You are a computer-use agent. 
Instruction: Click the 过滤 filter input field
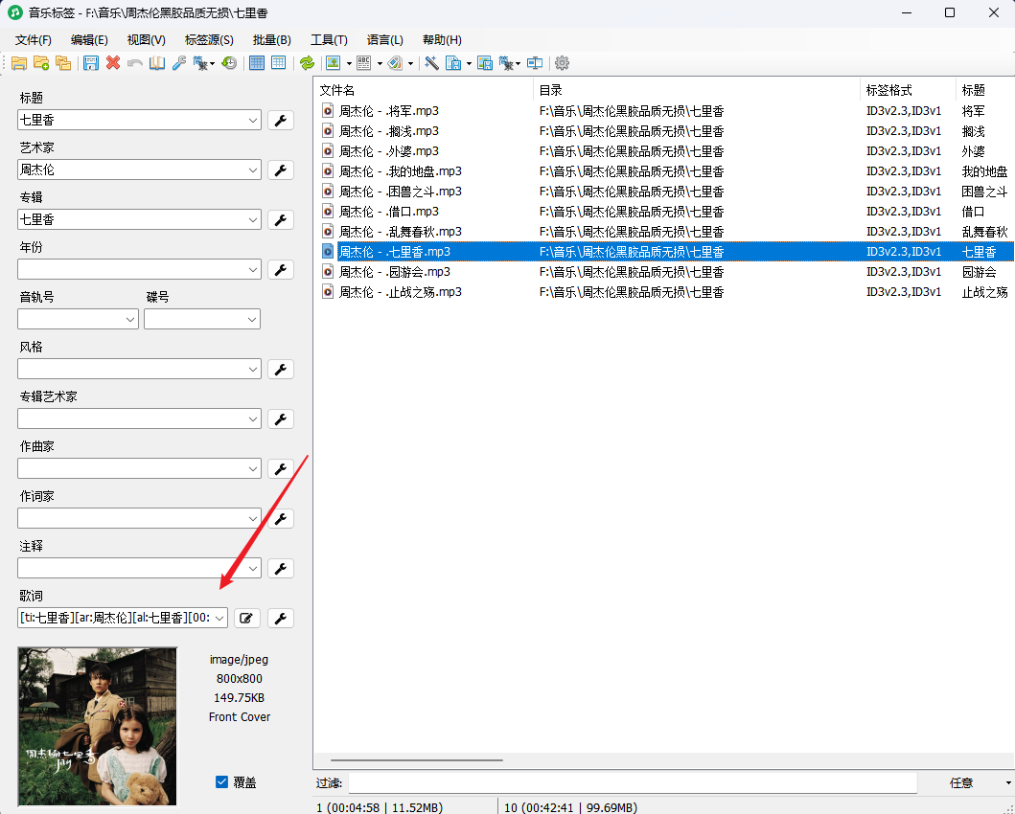633,783
